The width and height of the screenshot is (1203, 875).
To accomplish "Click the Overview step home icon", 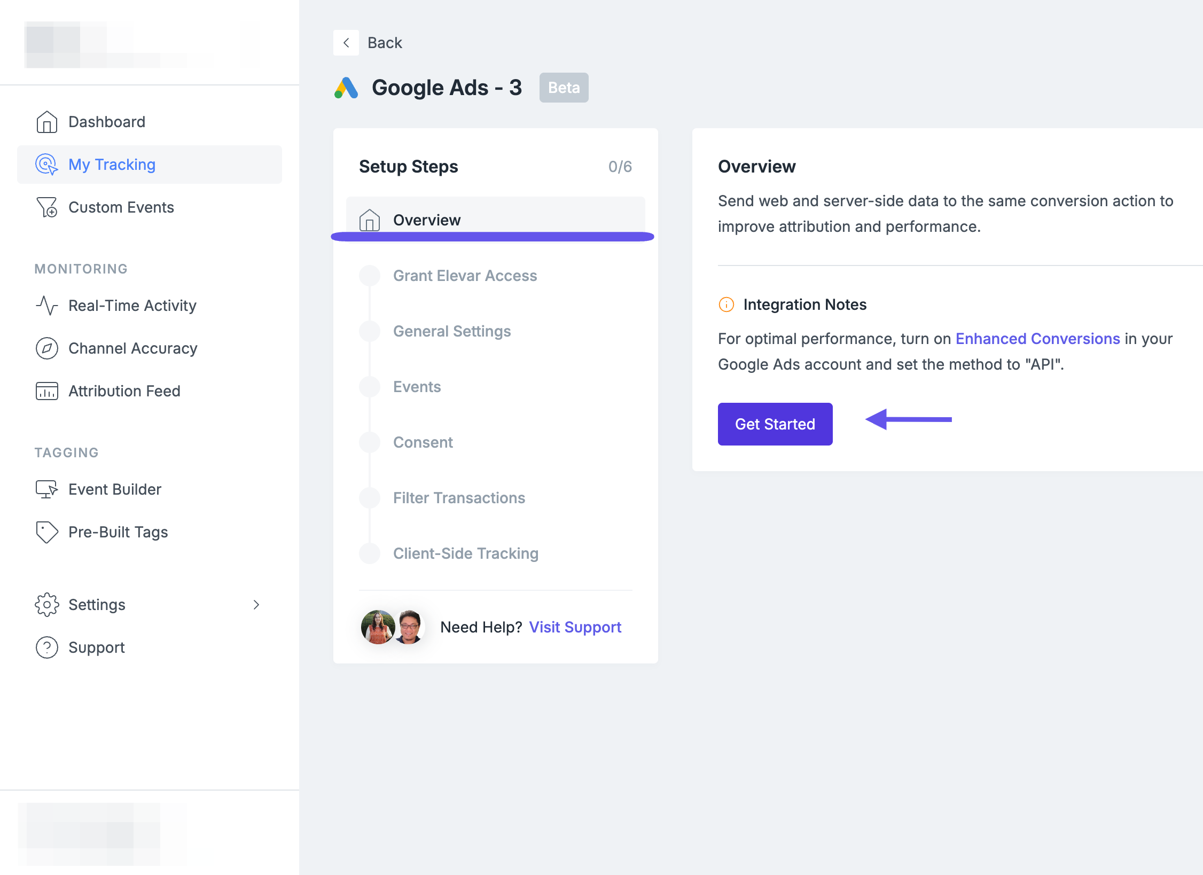I will [x=370, y=220].
